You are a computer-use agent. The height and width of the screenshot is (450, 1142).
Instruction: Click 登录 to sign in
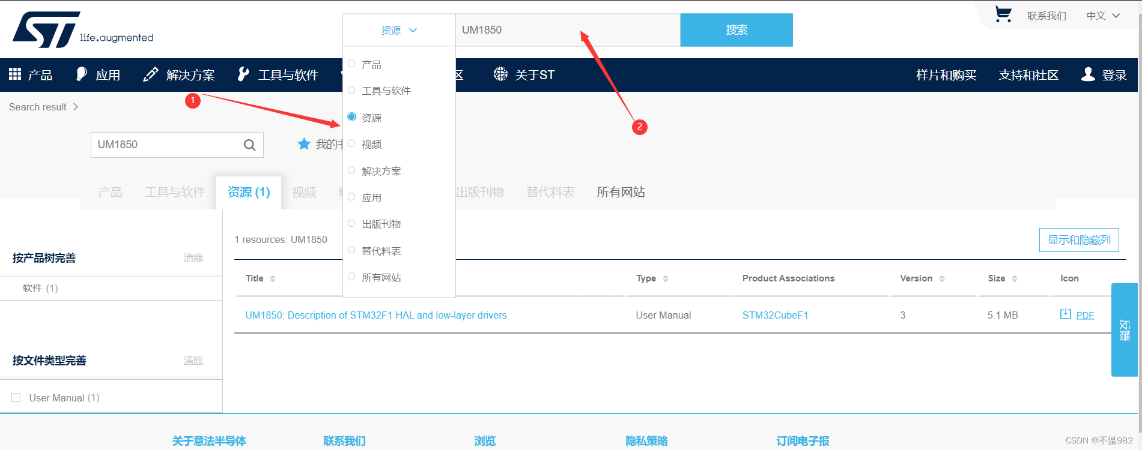(x=1114, y=75)
